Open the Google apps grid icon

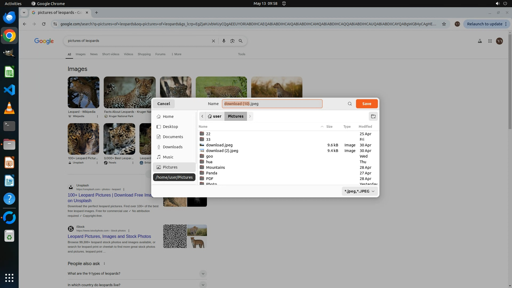pos(490,41)
